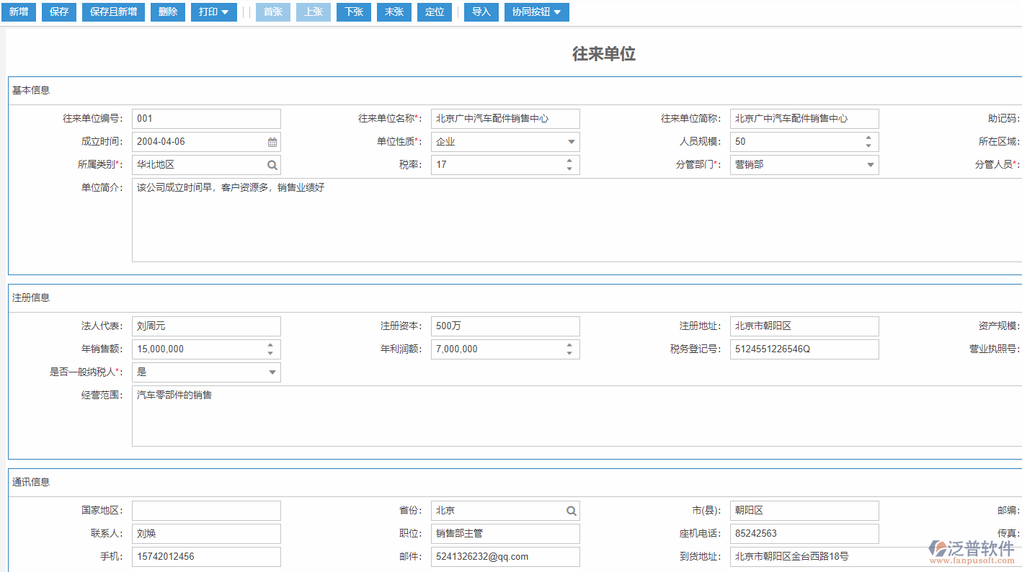Viewport: 1022px width, 572px height.
Task: Click the 保存且新增 button
Action: [x=113, y=12]
